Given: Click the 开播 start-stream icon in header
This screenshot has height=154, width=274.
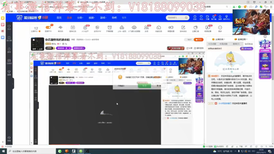Looking at the screenshot, I should click(x=208, y=17).
